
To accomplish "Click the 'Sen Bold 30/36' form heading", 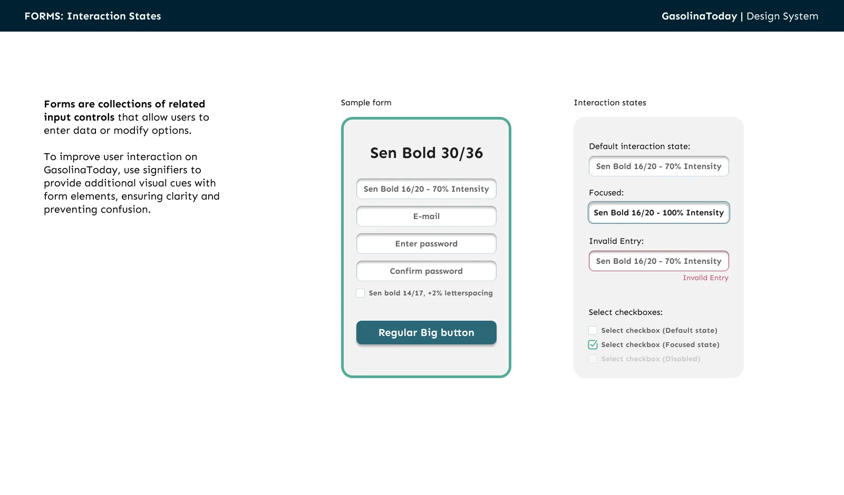I will [426, 153].
